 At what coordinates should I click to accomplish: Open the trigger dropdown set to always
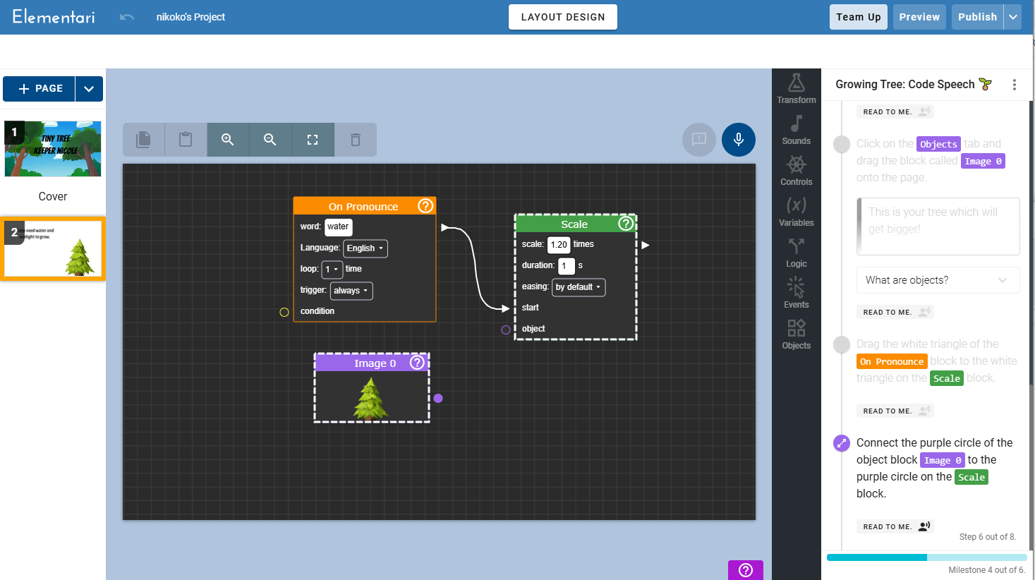click(351, 291)
